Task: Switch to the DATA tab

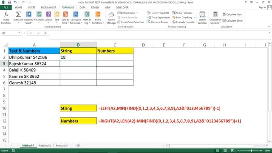Action: [x=82, y=8]
